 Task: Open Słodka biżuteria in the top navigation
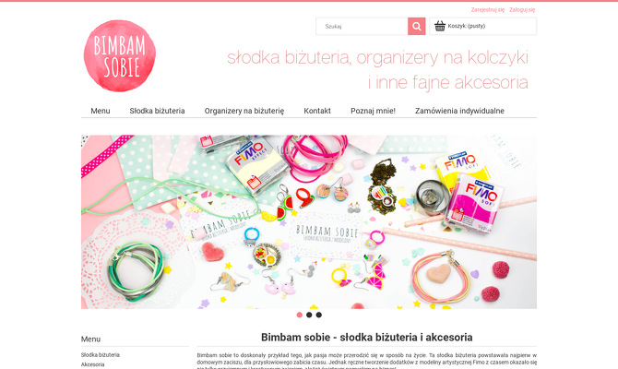[x=157, y=111]
